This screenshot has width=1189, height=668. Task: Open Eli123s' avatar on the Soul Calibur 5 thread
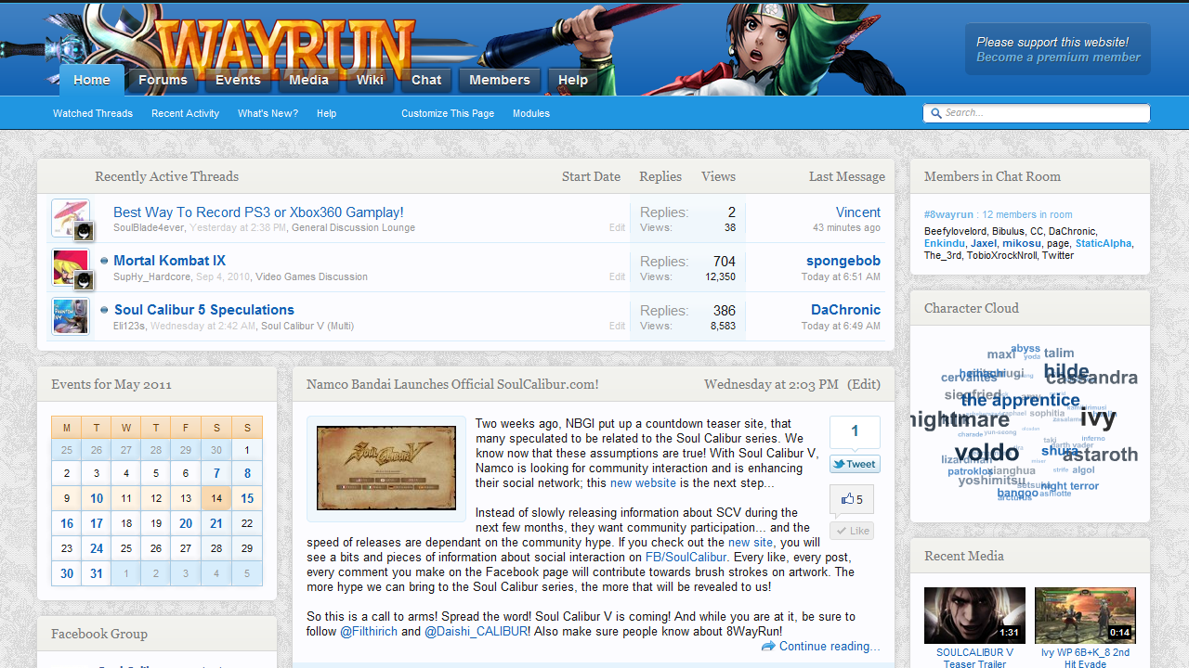(x=71, y=316)
